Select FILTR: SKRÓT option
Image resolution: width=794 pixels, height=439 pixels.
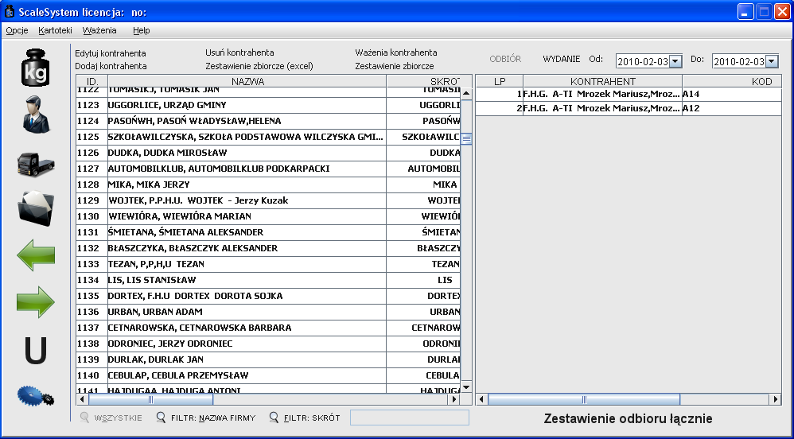pyautogui.click(x=312, y=418)
